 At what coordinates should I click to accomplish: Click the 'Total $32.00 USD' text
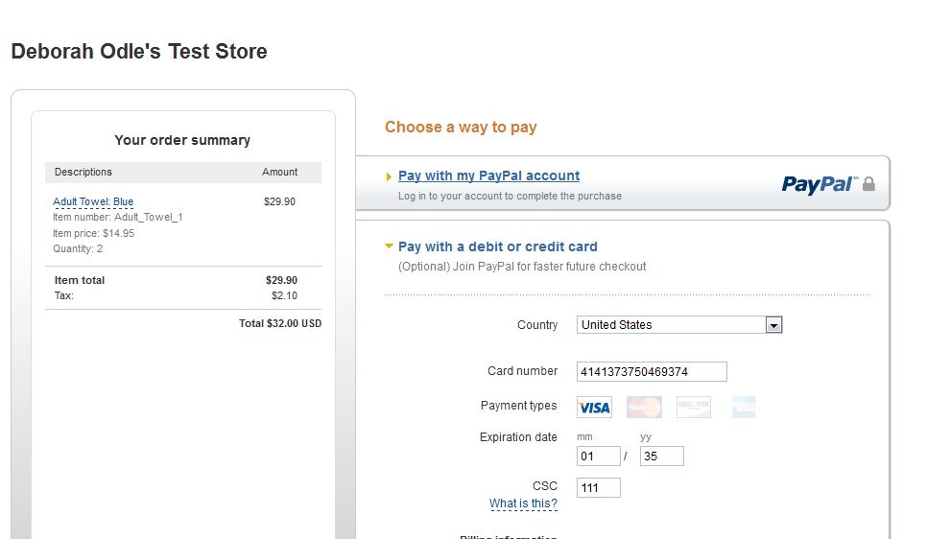[280, 324]
